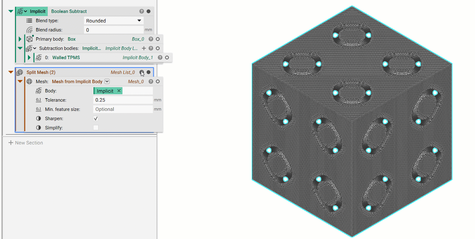Toggle the suppress circle on Mesh_0
This screenshot has width=475, height=239.
pyautogui.click(x=157, y=81)
